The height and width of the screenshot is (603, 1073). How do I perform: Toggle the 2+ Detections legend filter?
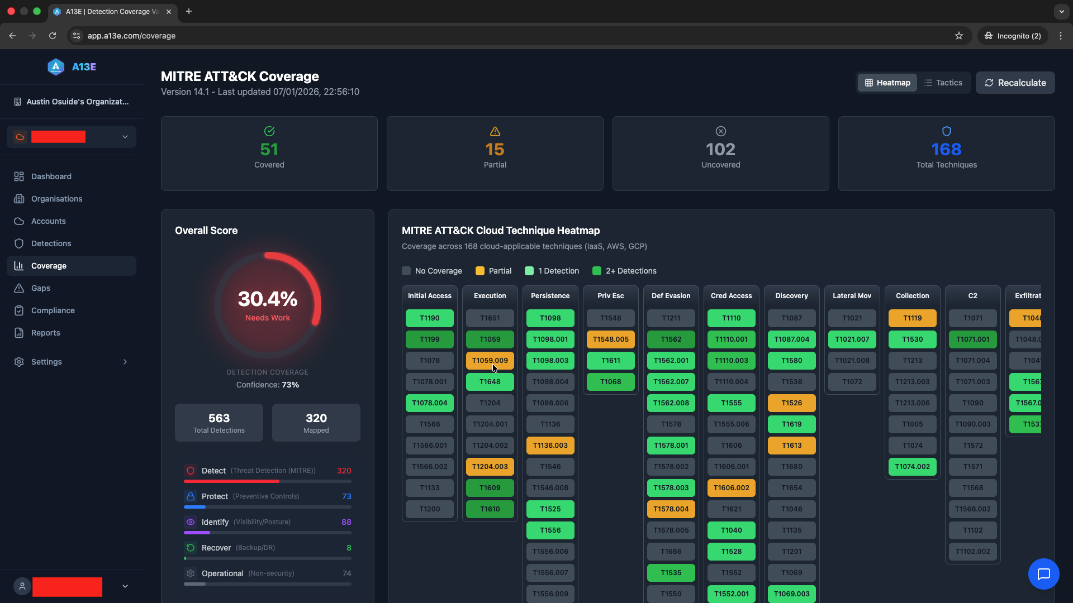(x=597, y=271)
